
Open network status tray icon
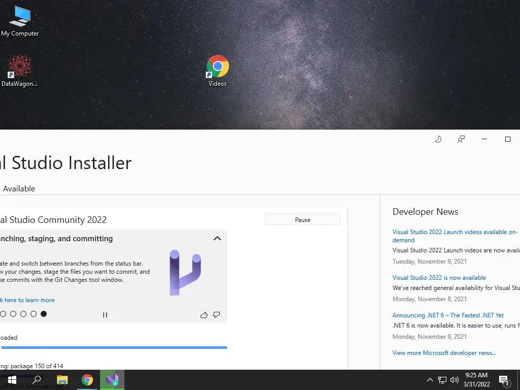coord(442,380)
